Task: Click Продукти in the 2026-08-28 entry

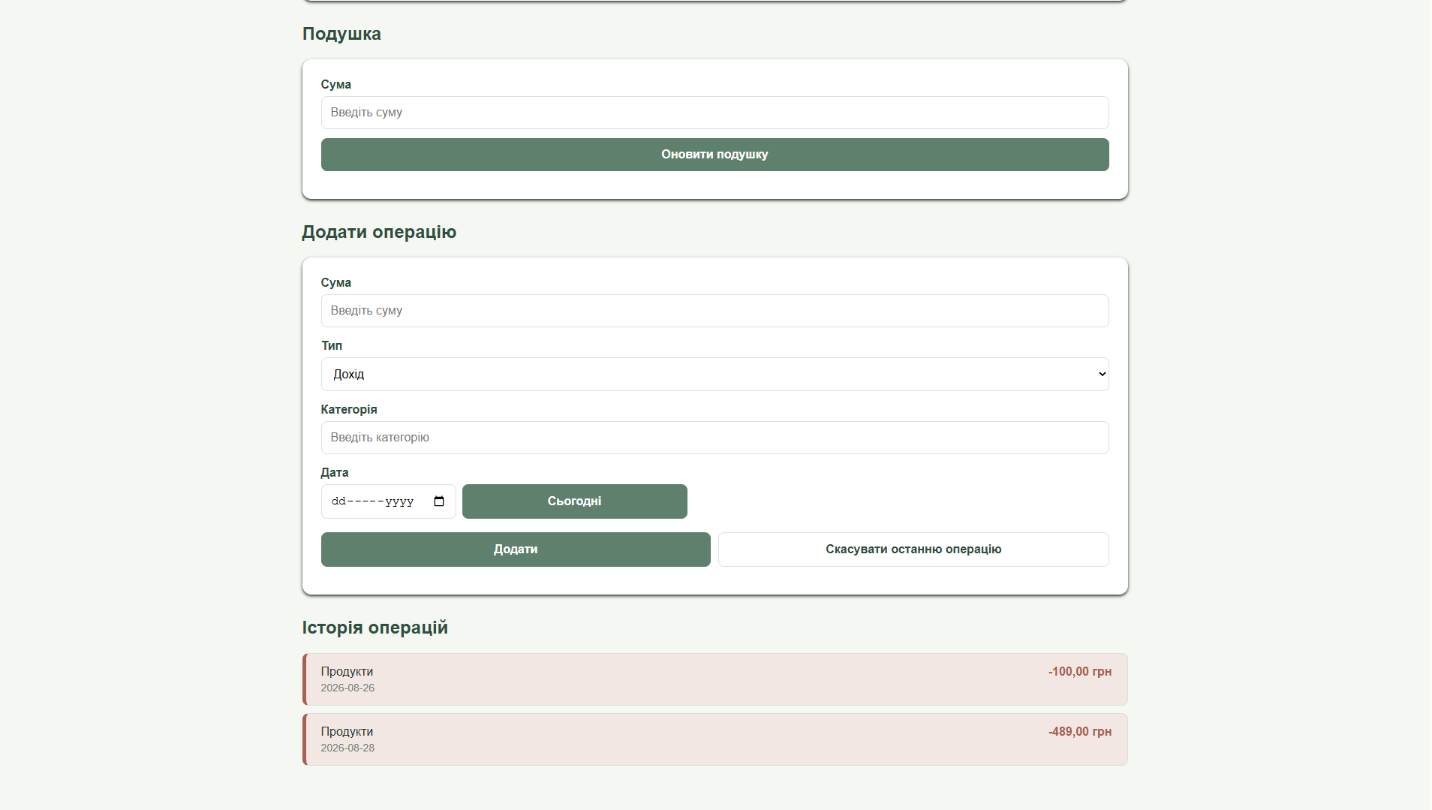Action: tap(347, 732)
